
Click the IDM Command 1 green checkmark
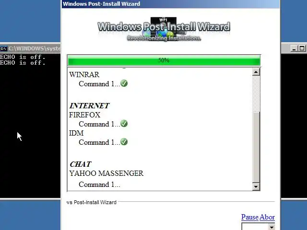pos(124,142)
